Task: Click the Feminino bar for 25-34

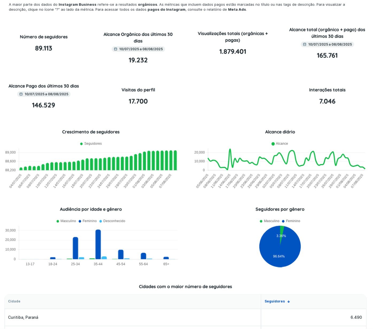Action: [75, 248]
